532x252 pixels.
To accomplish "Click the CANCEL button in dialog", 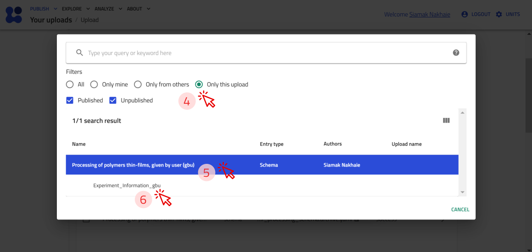I will [x=460, y=210].
